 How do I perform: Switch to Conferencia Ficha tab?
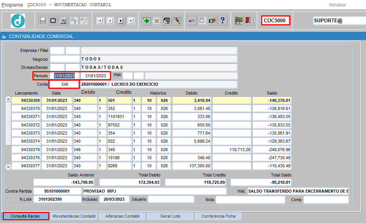[218, 216]
